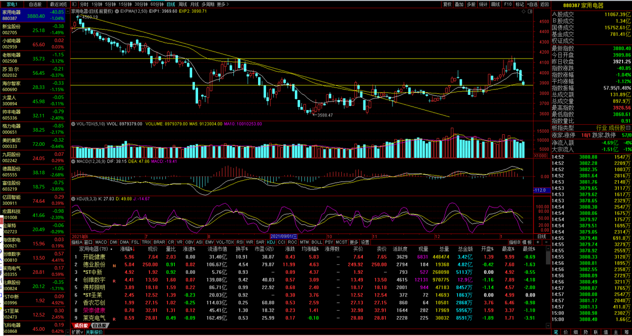Switch to 成份股 tab at bottom
The image size is (632, 336).
[82, 325]
